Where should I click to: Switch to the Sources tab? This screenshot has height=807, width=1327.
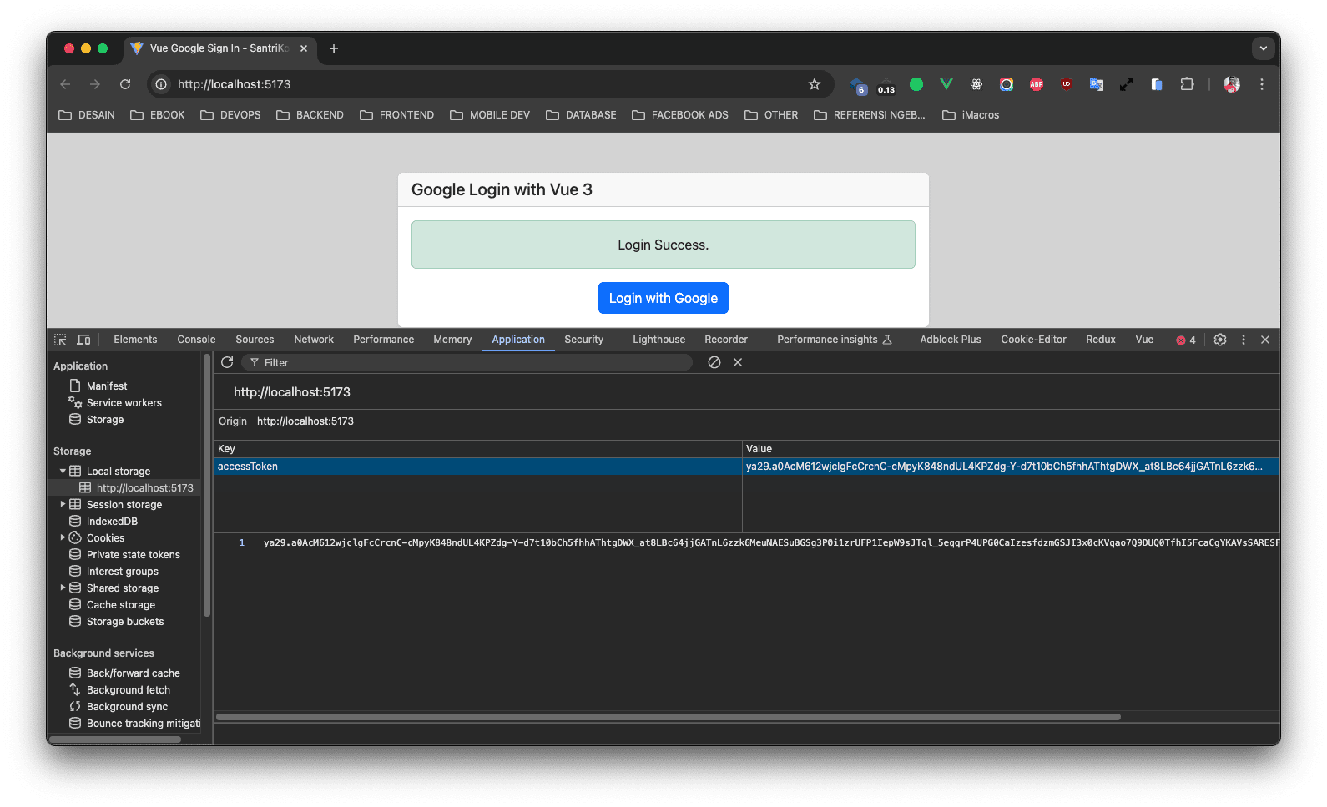[255, 340]
